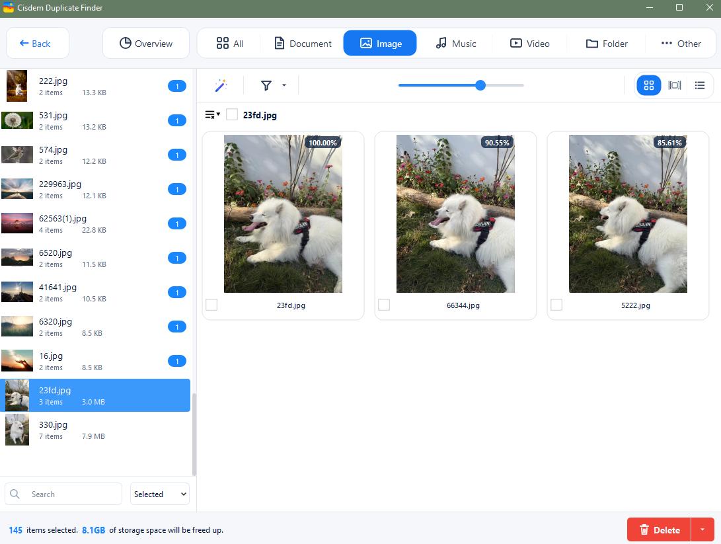This screenshot has width=721, height=544.
Task: Click the 8.1GB freed space text
Action: [93, 530]
